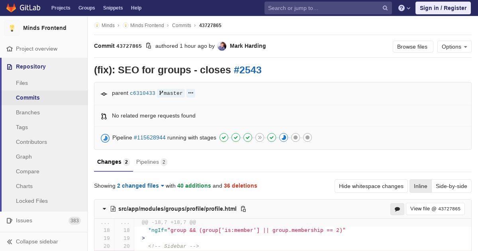Click the running pipeline stage icon
Viewport: 478px width, 251px height.
284,137
